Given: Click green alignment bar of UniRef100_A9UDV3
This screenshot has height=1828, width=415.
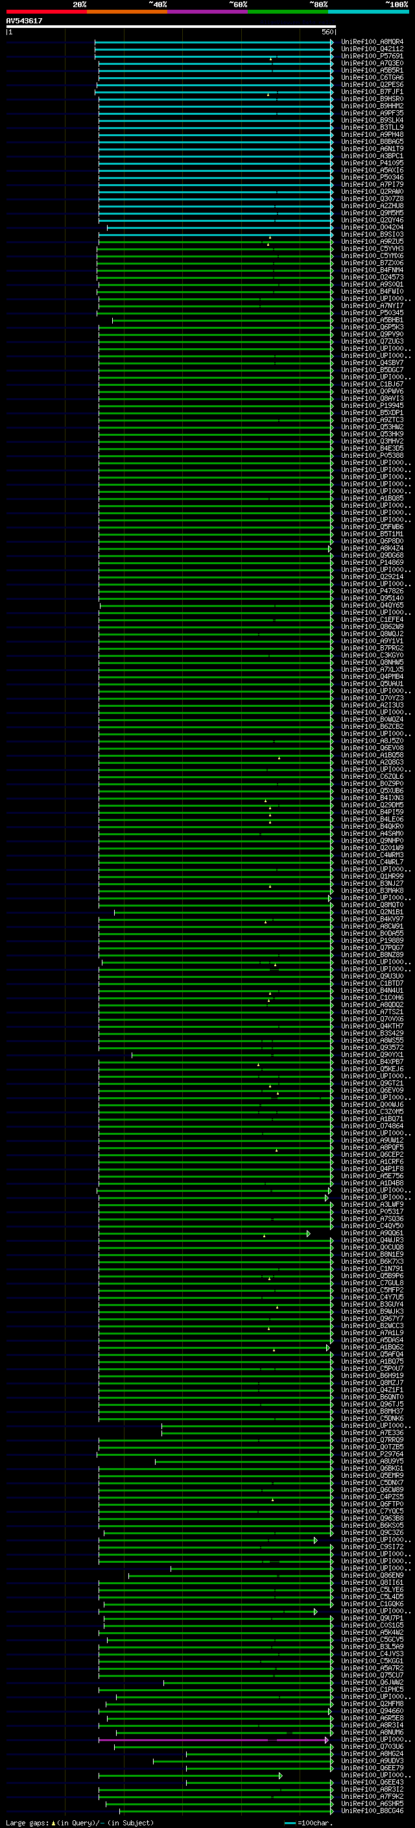Looking at the screenshot, I should click(243, 1761).
